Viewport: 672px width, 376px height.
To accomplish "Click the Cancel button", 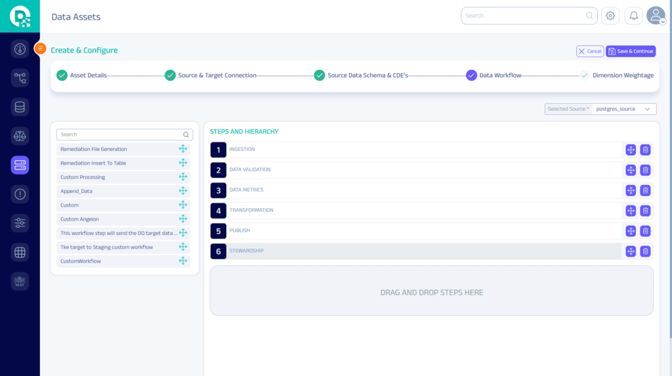I will (590, 51).
